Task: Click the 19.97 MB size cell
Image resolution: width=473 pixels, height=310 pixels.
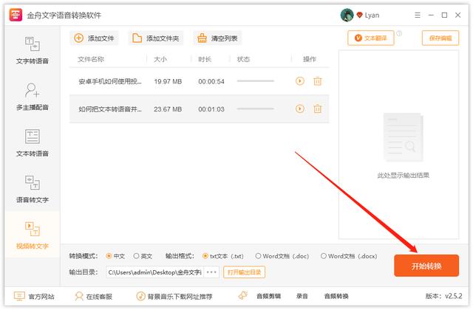Action: point(168,81)
